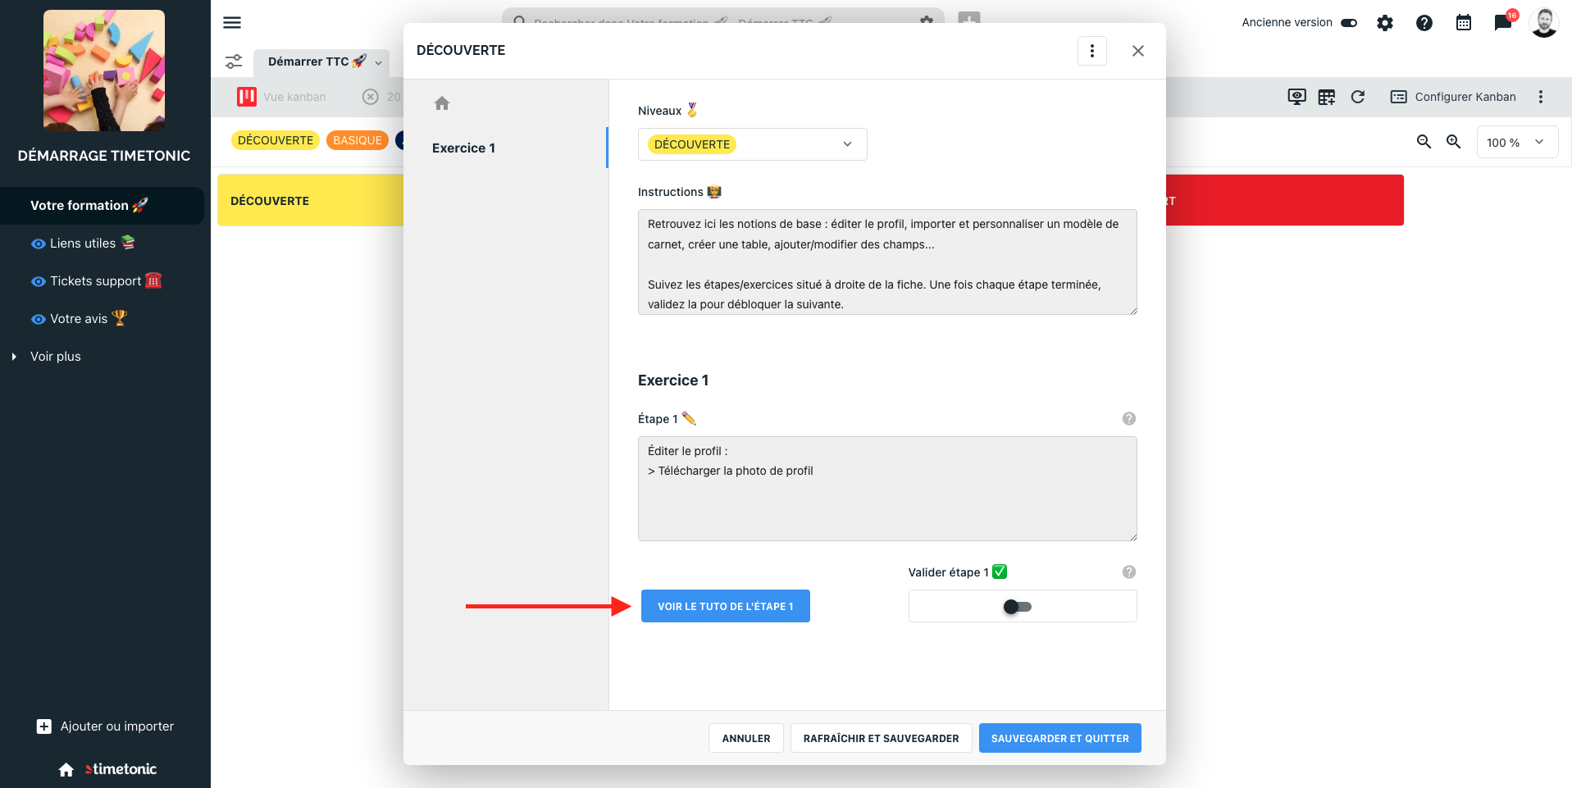
Task: Click zoom out magnifier icon
Action: pyautogui.click(x=1424, y=142)
